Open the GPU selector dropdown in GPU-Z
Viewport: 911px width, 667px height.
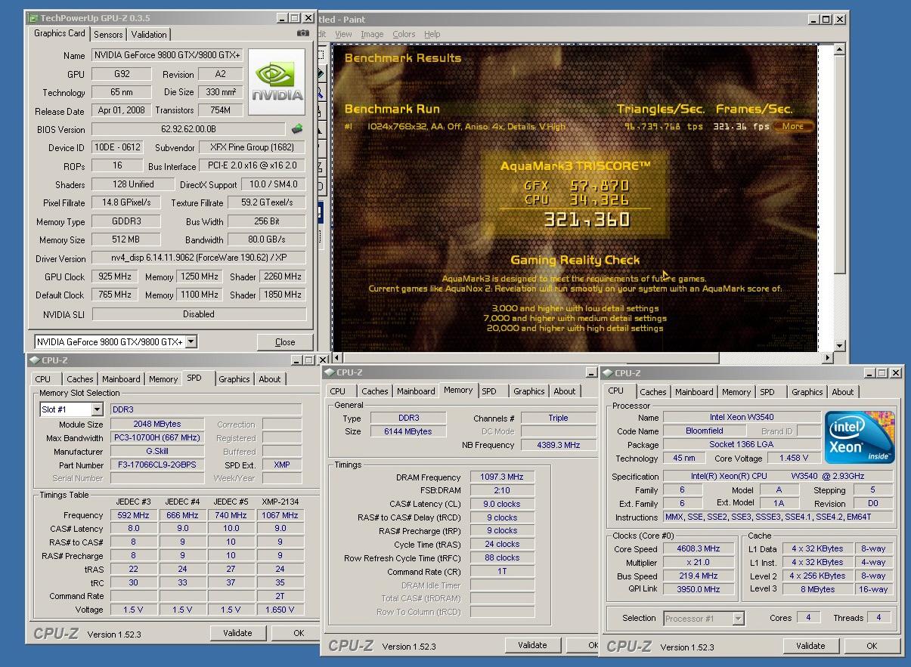point(191,341)
